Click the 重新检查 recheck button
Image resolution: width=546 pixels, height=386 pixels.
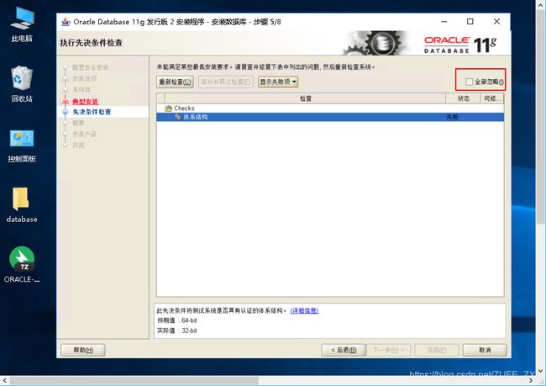(x=176, y=82)
